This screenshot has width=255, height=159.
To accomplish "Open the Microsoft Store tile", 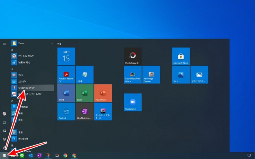I will [x=181, y=56].
